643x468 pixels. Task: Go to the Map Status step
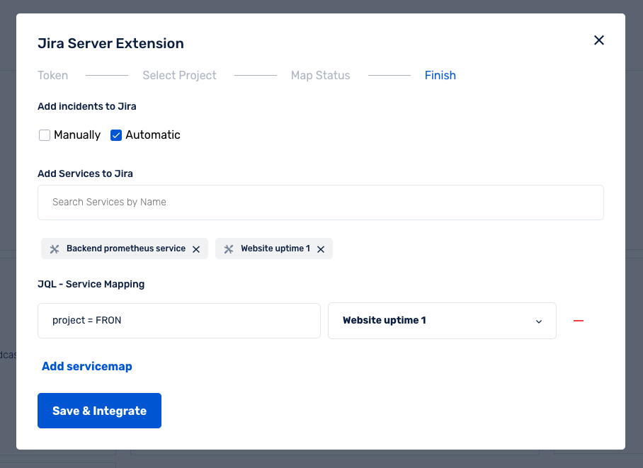(320, 76)
